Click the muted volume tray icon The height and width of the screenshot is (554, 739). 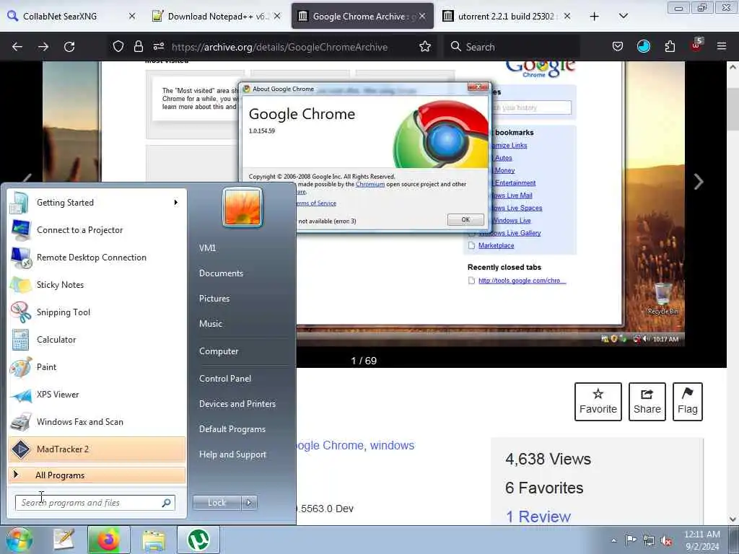pos(666,541)
